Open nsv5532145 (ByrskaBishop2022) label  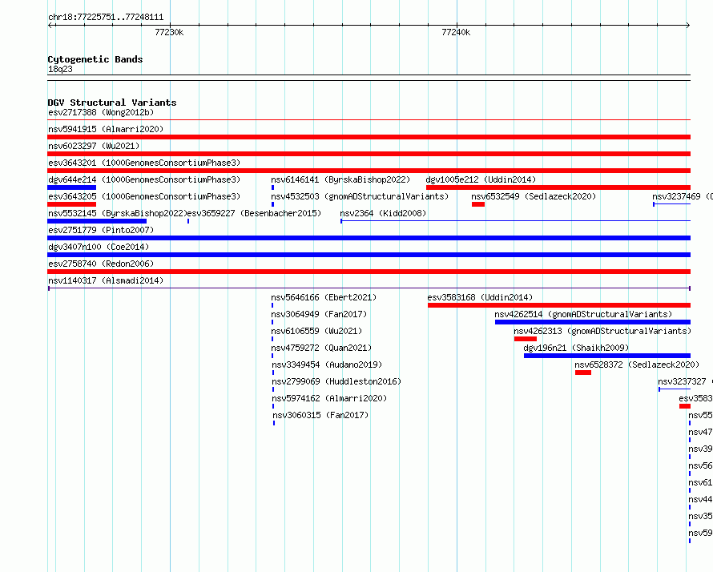coord(117,213)
